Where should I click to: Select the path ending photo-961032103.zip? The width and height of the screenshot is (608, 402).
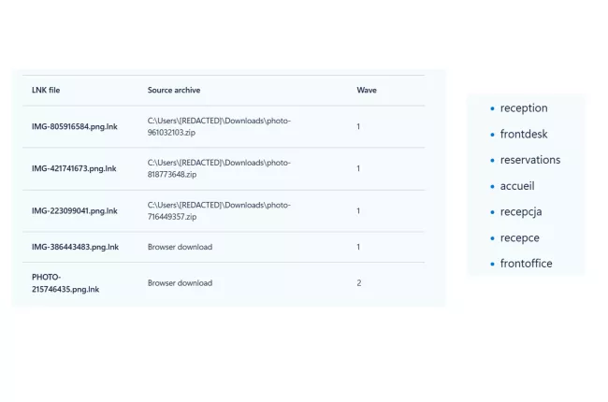(219, 126)
